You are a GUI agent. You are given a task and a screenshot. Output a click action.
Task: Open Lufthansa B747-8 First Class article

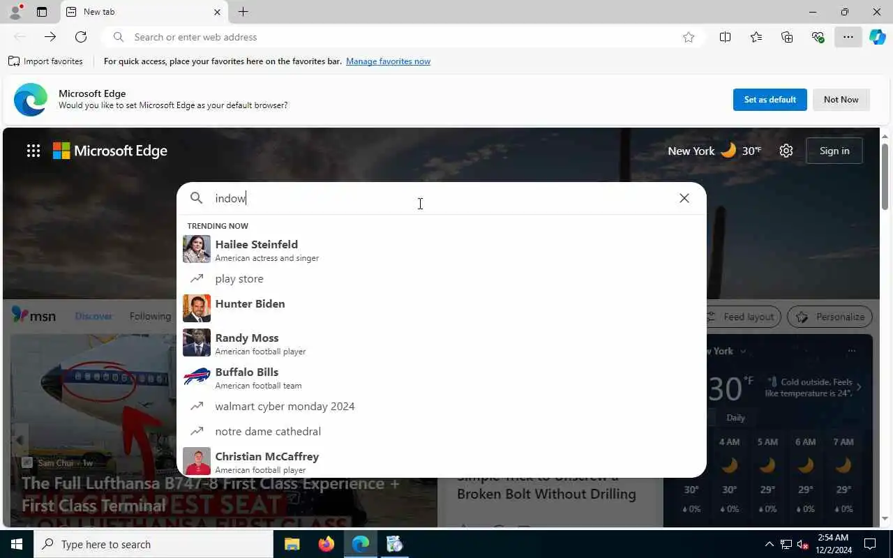coord(211,494)
